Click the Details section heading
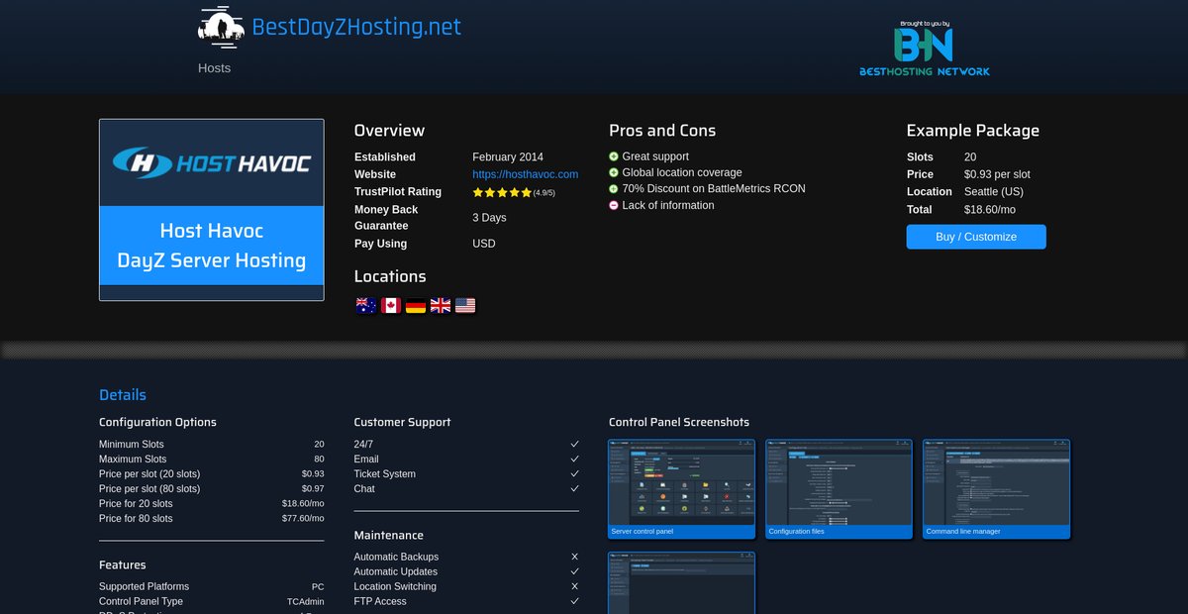Viewport: 1188px width, 614px height. pos(123,395)
